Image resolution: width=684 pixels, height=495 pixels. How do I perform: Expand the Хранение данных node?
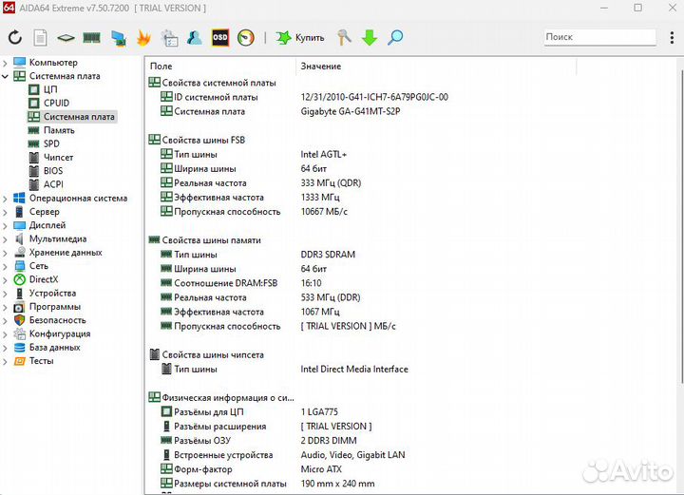[x=5, y=253]
